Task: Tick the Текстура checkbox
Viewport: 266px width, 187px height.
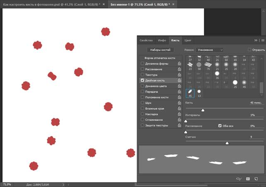Action: (143, 75)
